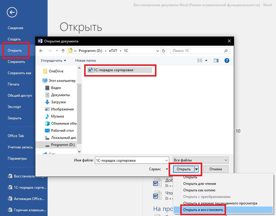Select Открыть для чтения from menu
276x216 pixels.
coord(199,184)
